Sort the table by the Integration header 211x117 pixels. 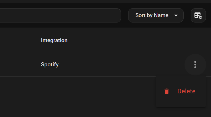coord(54,40)
